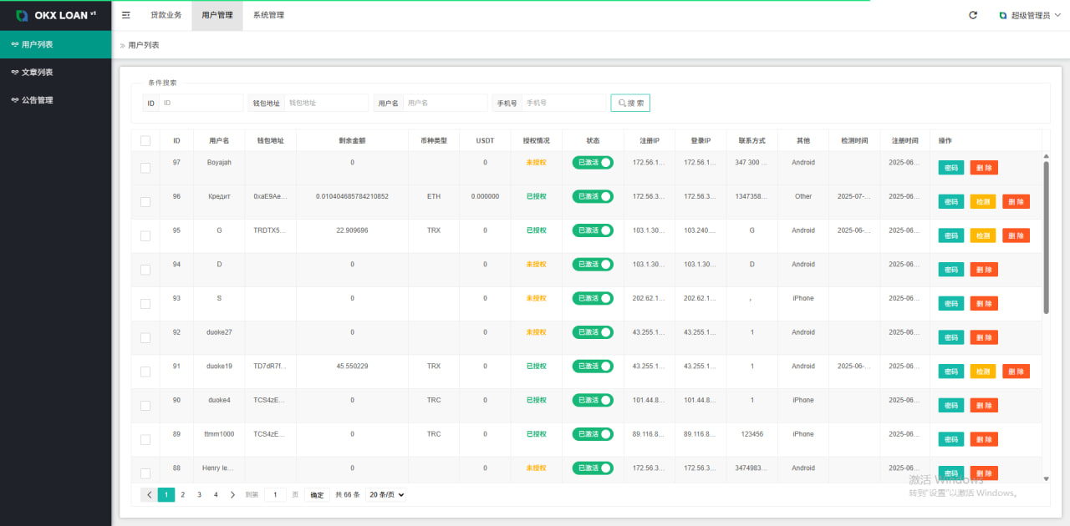This screenshot has width=1070, height=526.
Task: Go to page 4 in pagination
Action: tap(216, 494)
